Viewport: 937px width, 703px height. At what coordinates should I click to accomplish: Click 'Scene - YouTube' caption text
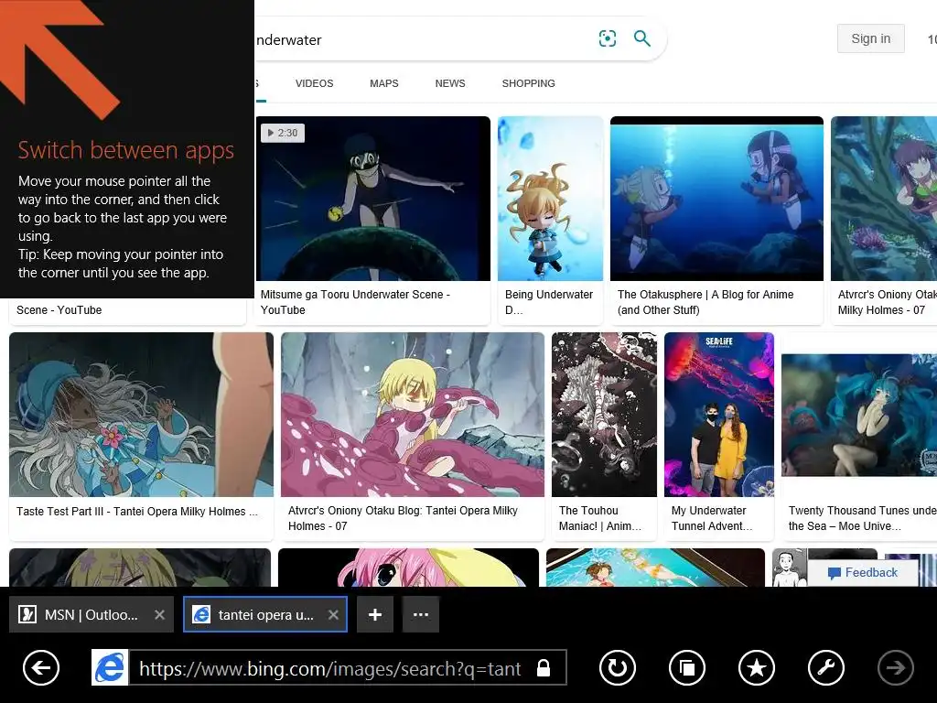click(x=59, y=310)
